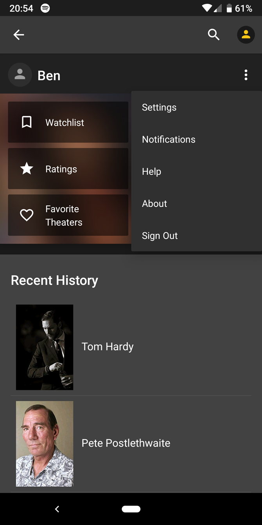Open search with the magnifying glass icon
262x525 pixels.
click(214, 34)
